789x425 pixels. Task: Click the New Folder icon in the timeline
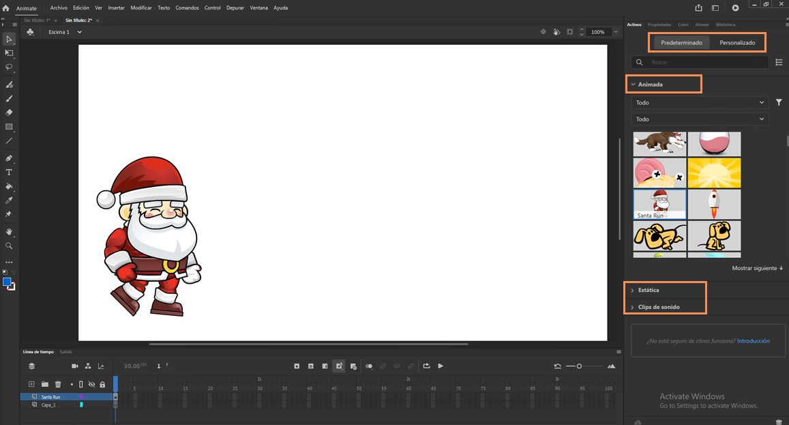tap(45, 384)
